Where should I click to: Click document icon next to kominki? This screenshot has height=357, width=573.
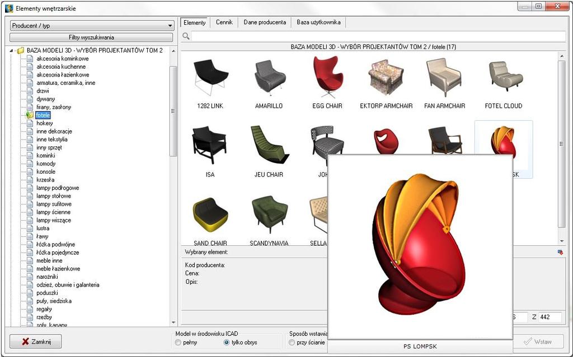[x=30, y=155]
